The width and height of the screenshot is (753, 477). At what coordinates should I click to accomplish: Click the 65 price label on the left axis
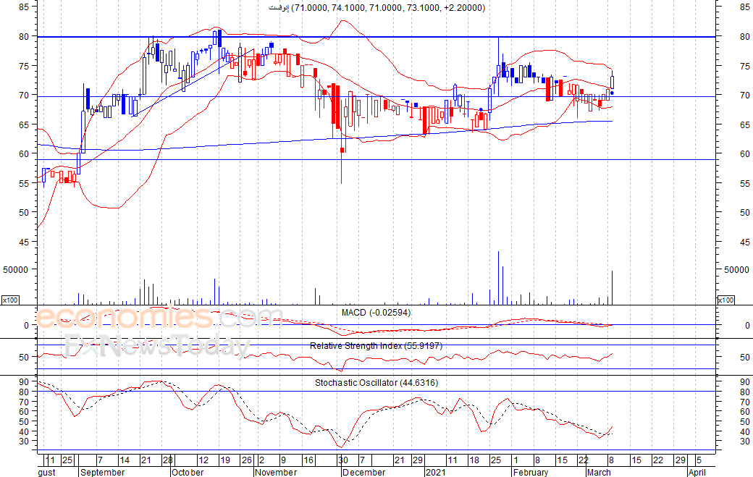pos(24,124)
